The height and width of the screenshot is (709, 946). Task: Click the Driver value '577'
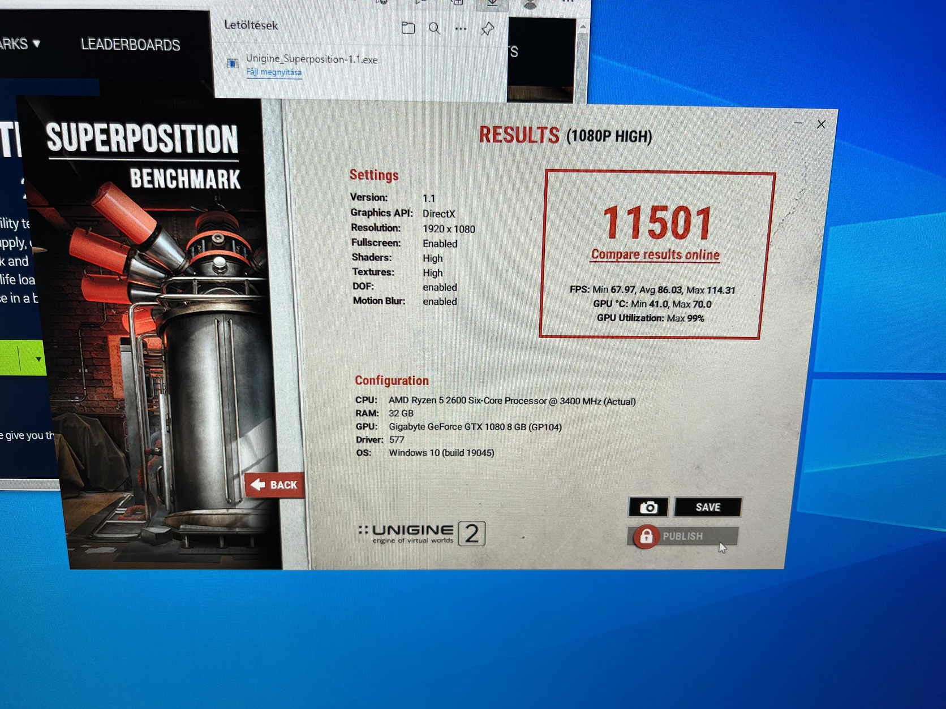click(397, 440)
